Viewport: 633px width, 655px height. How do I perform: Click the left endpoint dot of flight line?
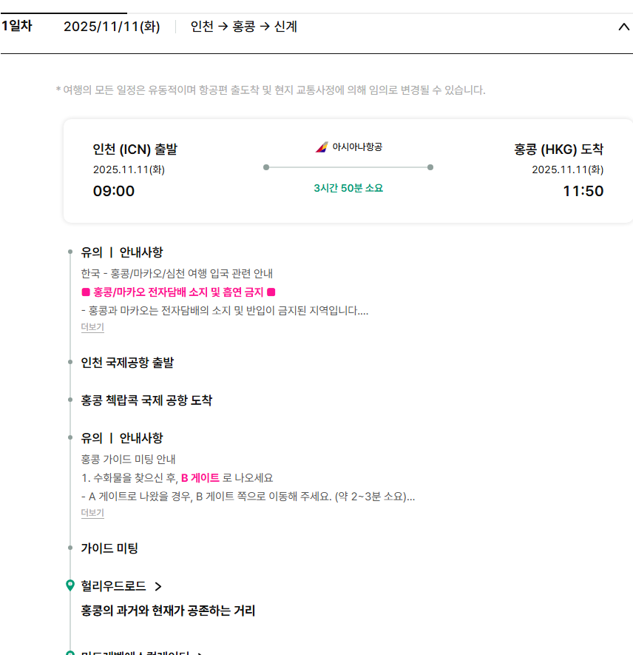(266, 167)
